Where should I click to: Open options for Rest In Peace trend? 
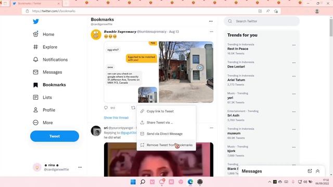(293, 45)
